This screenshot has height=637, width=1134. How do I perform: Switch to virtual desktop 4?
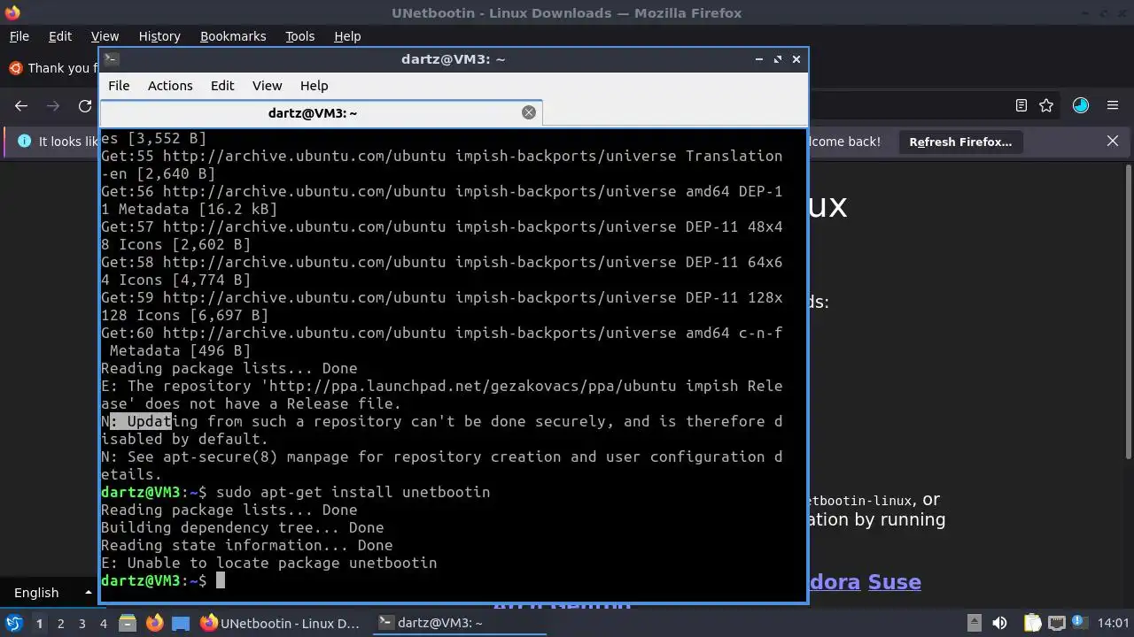(x=103, y=623)
